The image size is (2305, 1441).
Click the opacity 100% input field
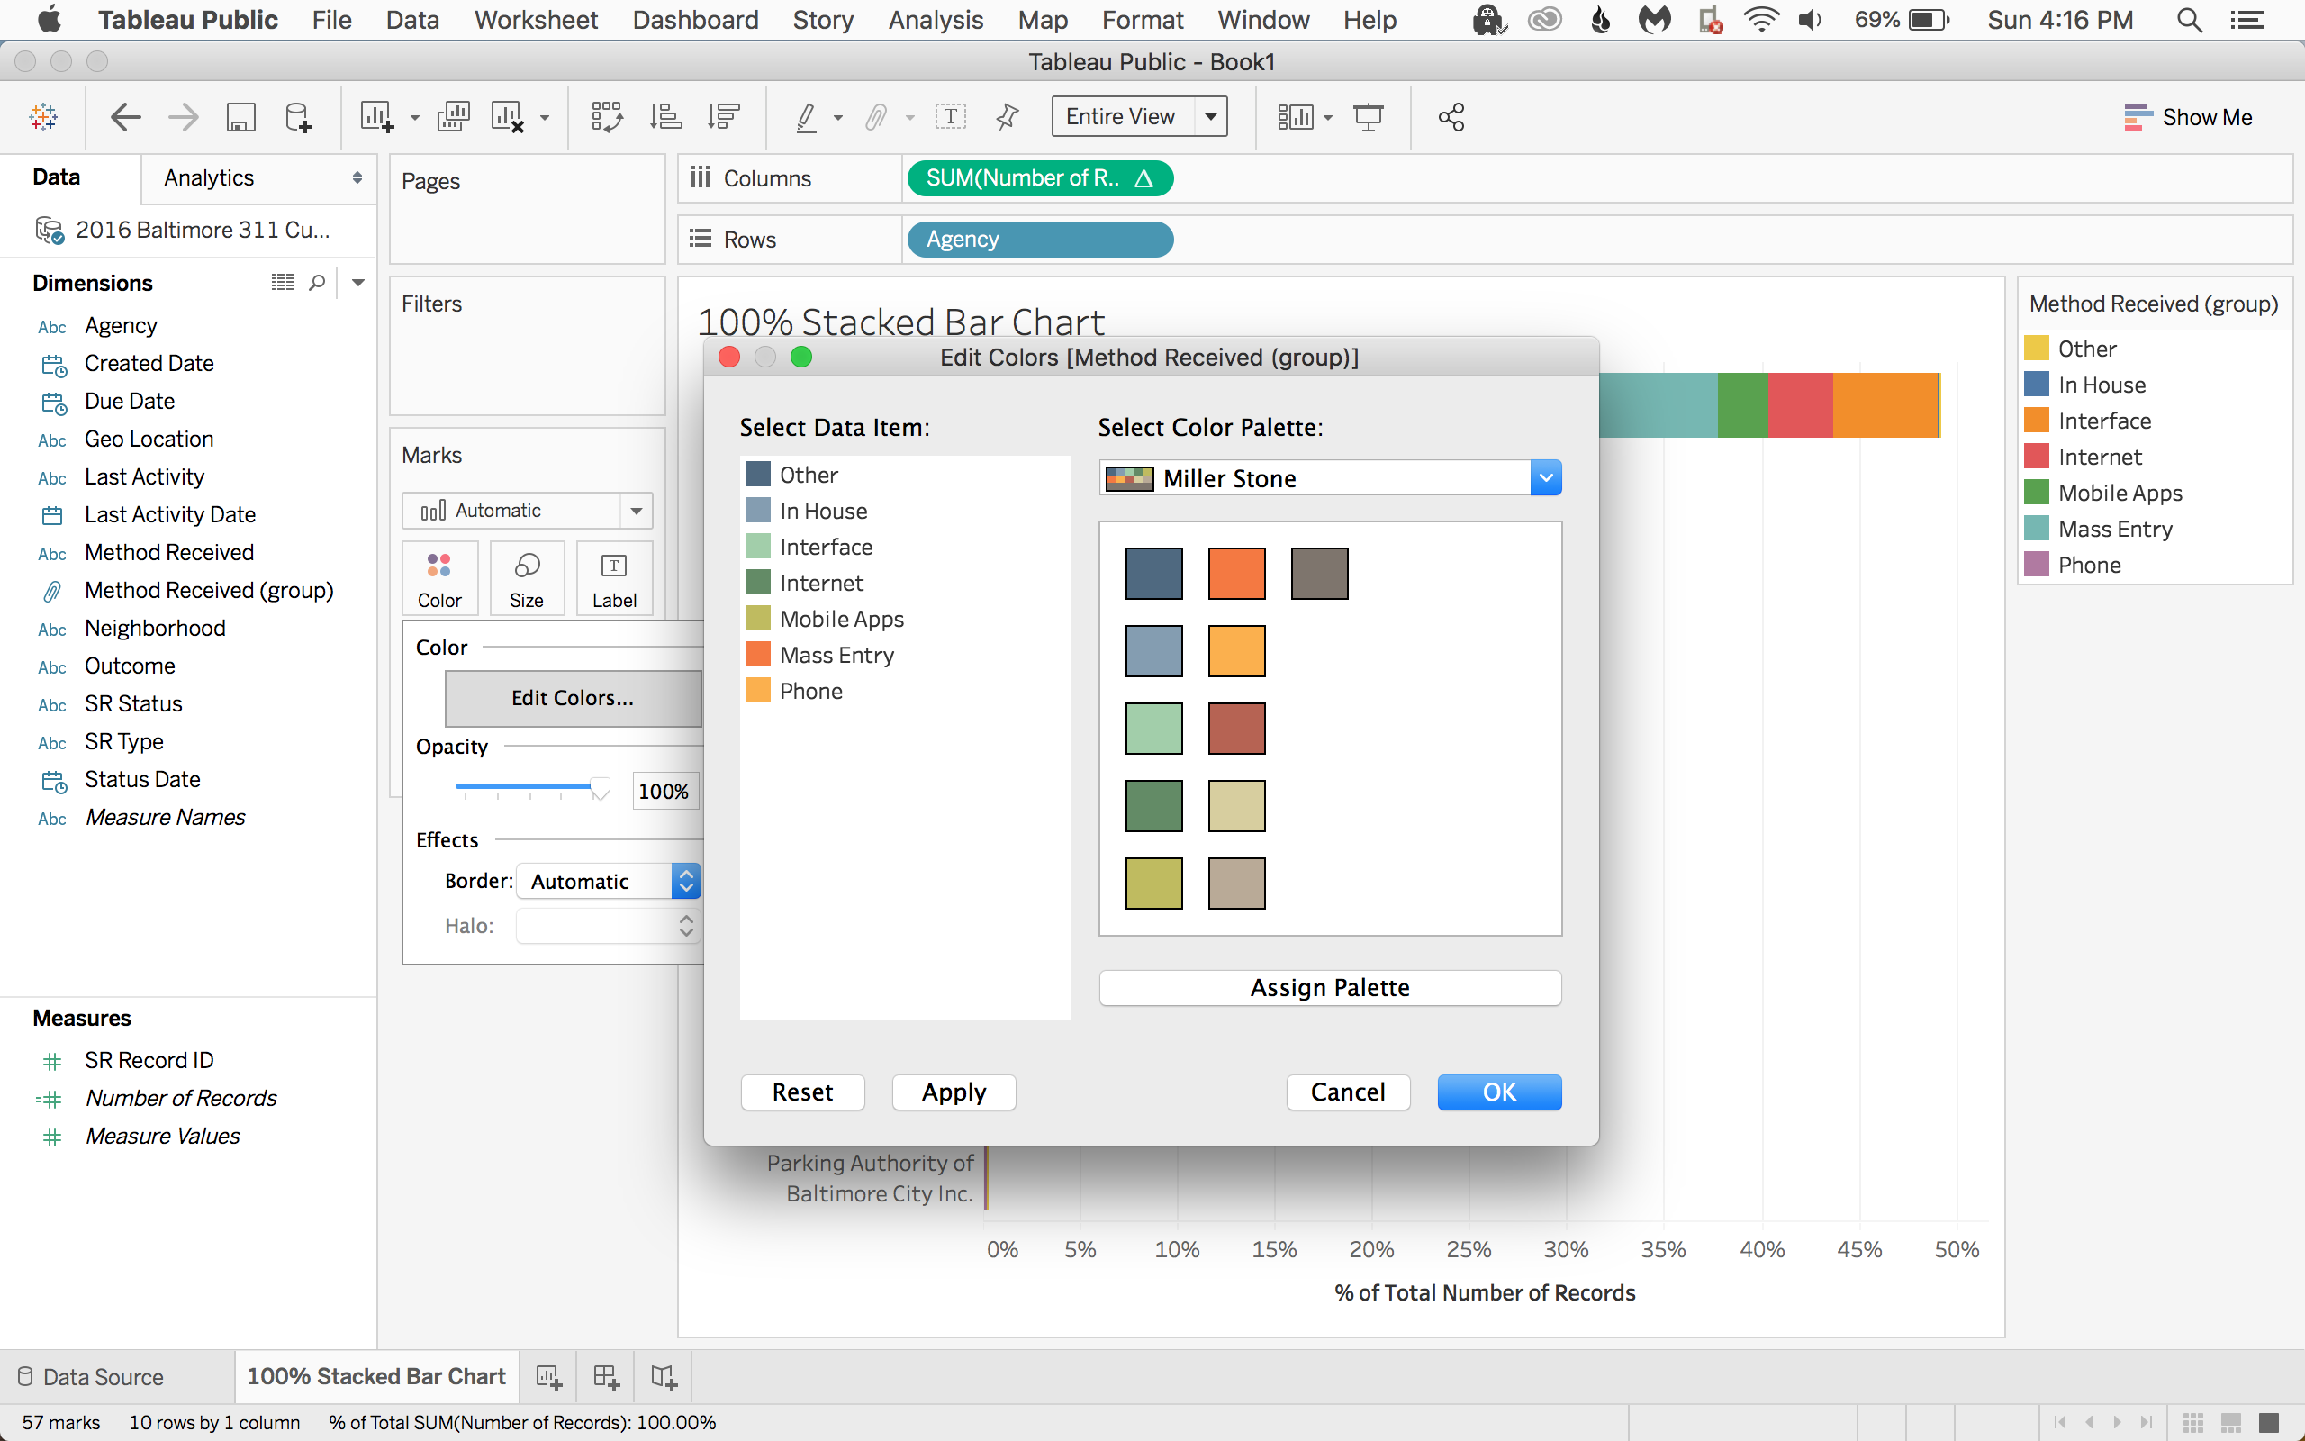tap(664, 791)
